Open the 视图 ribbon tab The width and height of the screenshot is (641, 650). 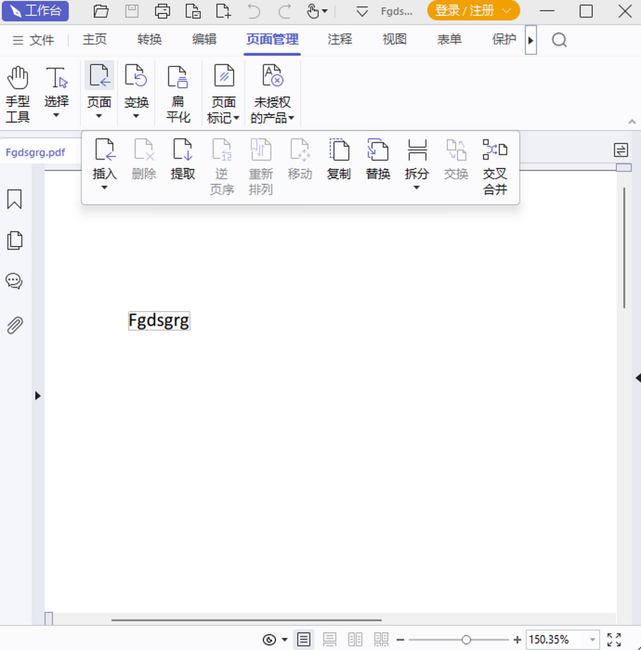point(394,40)
